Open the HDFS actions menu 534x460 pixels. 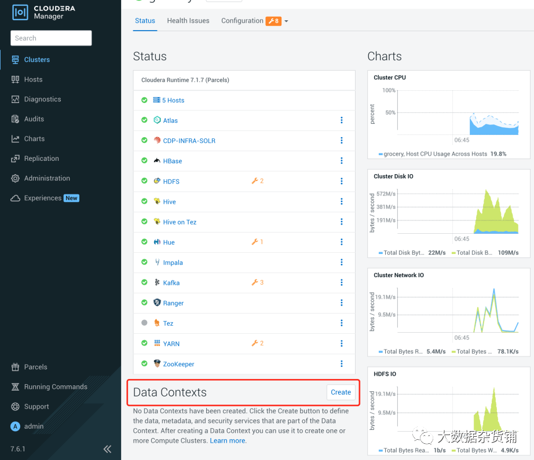[342, 181]
